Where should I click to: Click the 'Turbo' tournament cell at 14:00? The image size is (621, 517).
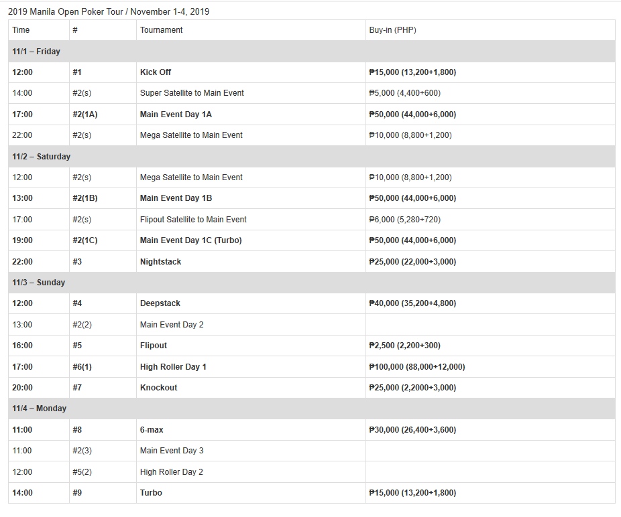point(251,493)
